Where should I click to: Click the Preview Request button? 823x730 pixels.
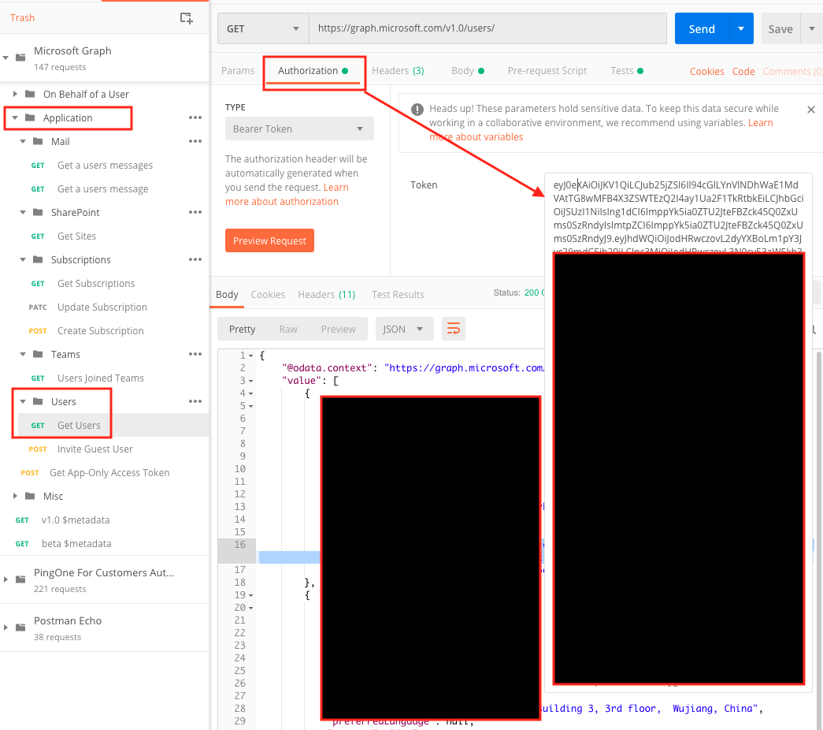point(269,240)
